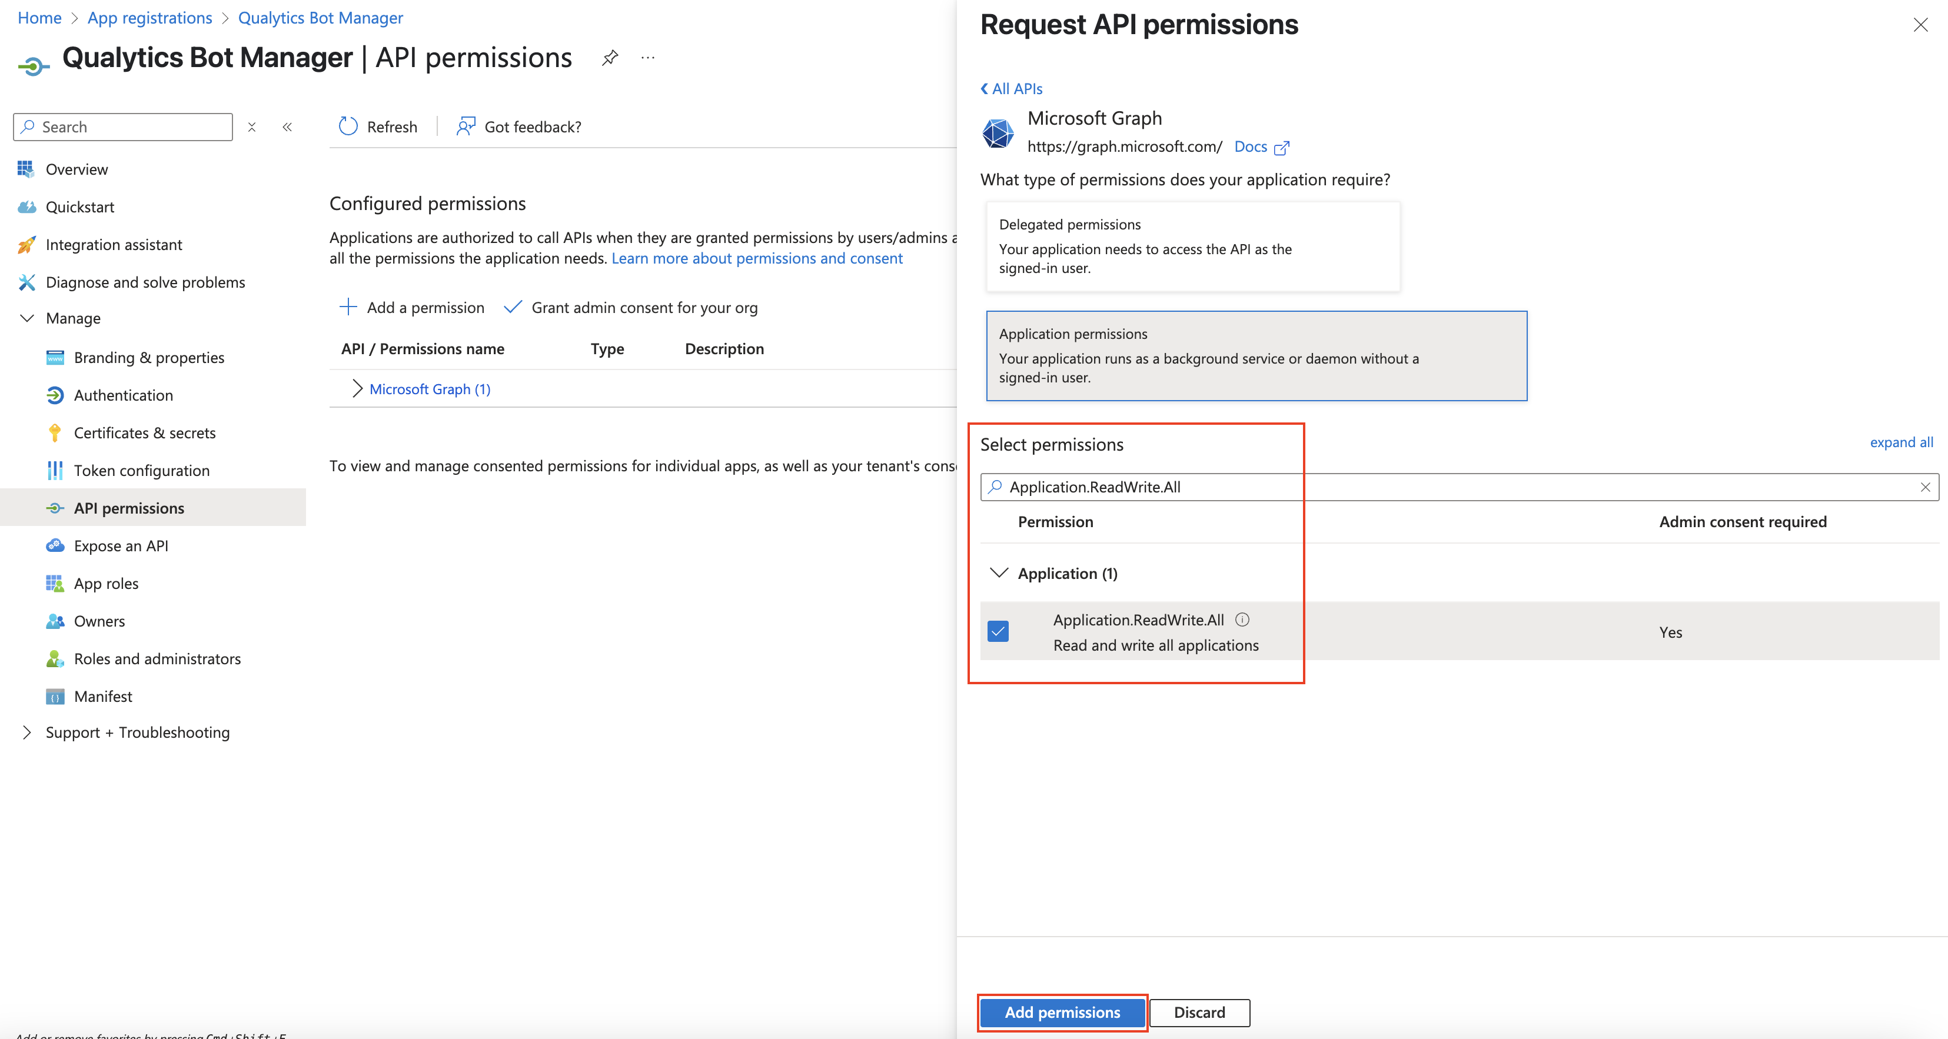Open Learn more about permissions and consent
Image resolution: width=1948 pixels, height=1039 pixels.
(x=757, y=259)
